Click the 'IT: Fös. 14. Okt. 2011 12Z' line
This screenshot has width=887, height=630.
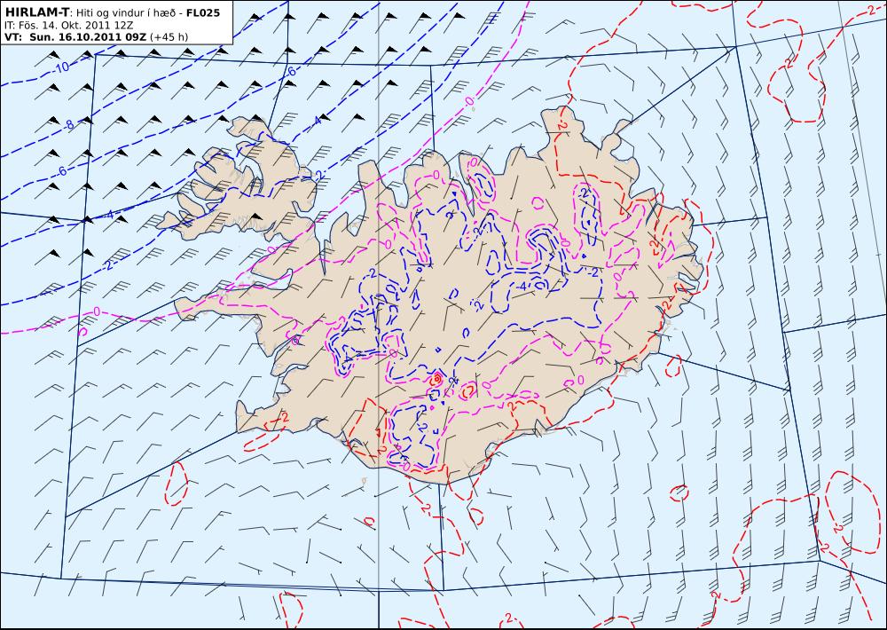(x=68, y=25)
